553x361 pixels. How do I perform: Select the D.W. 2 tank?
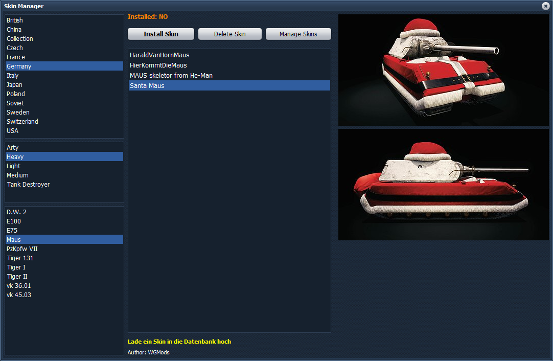[64, 212]
